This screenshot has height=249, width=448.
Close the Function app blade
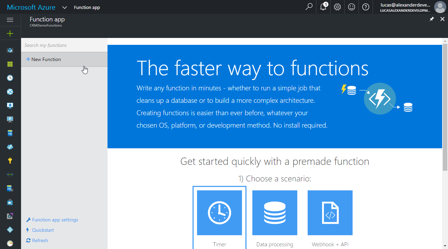click(442, 19)
